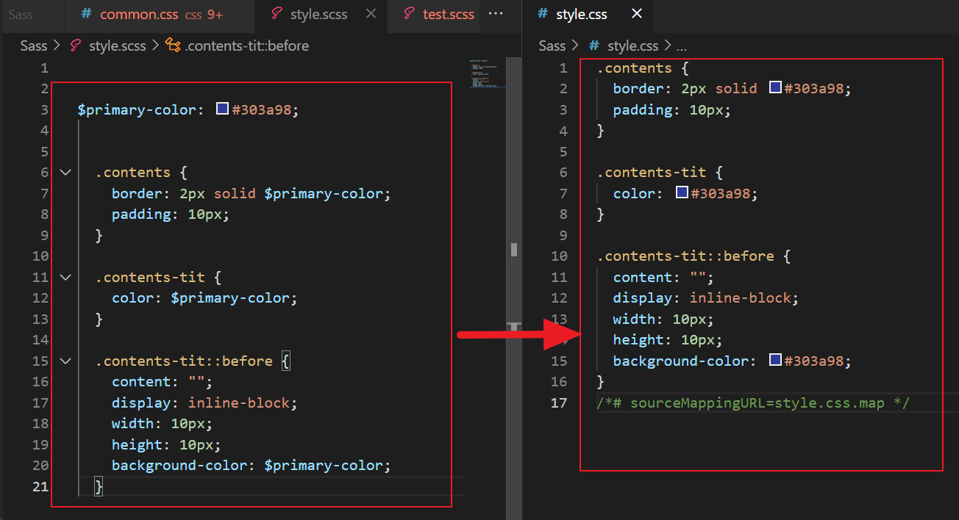Open the Sass folder breadcrumb in left editor
This screenshot has height=520, width=959.
point(34,46)
